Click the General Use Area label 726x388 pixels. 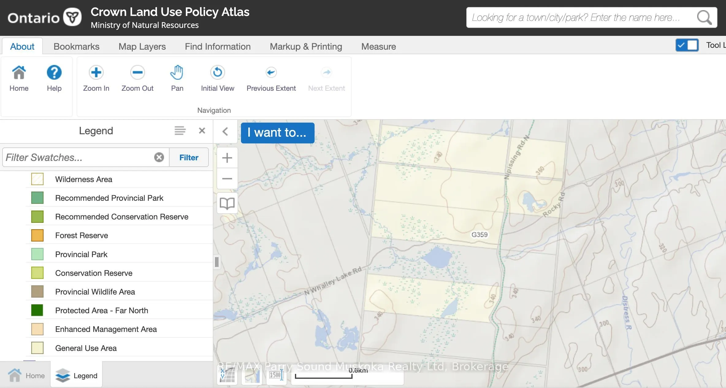coord(86,348)
